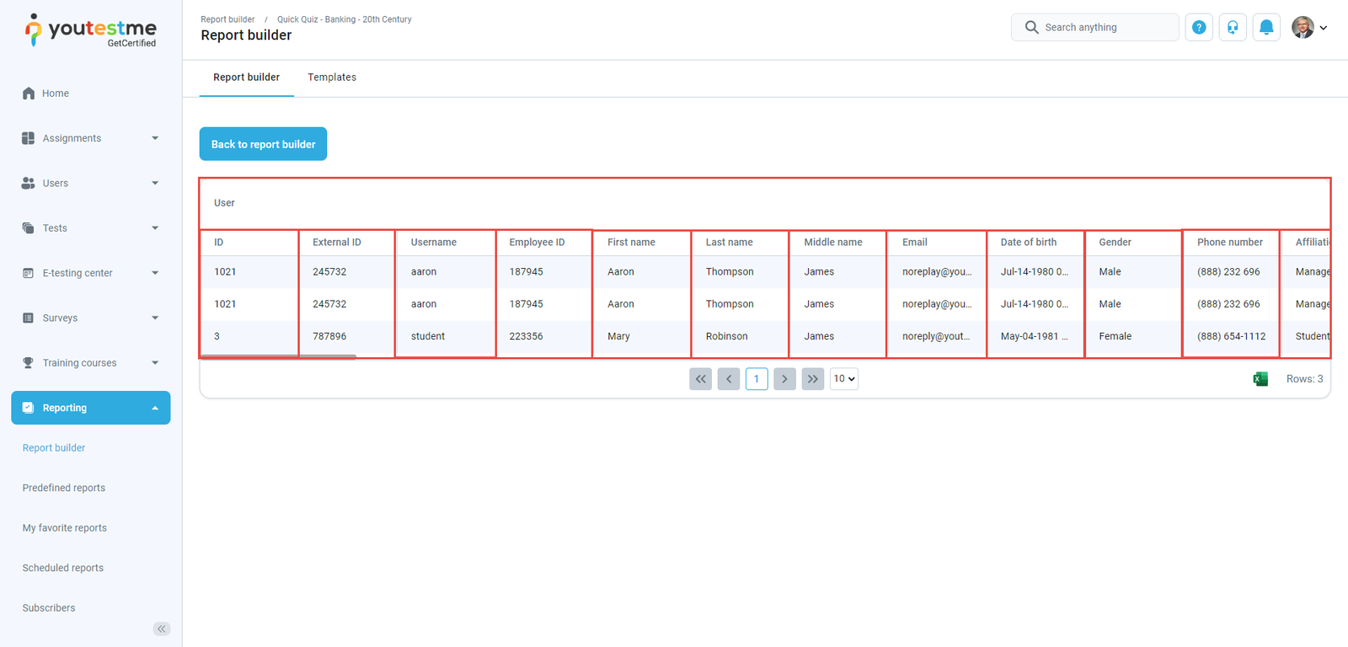Collapse the sidebar with double-chevron icon

162,628
